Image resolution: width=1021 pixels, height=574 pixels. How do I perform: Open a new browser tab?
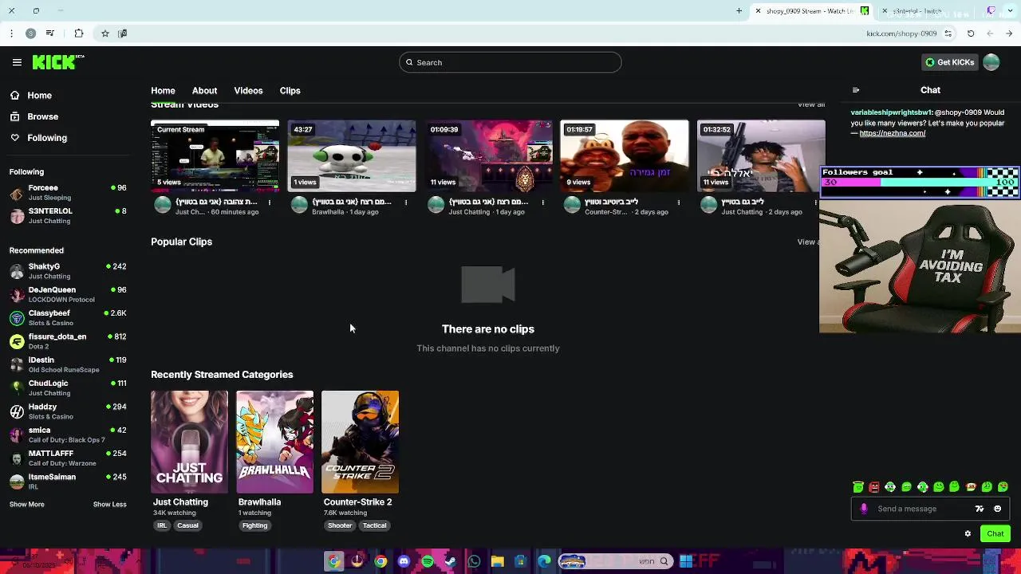(x=739, y=11)
